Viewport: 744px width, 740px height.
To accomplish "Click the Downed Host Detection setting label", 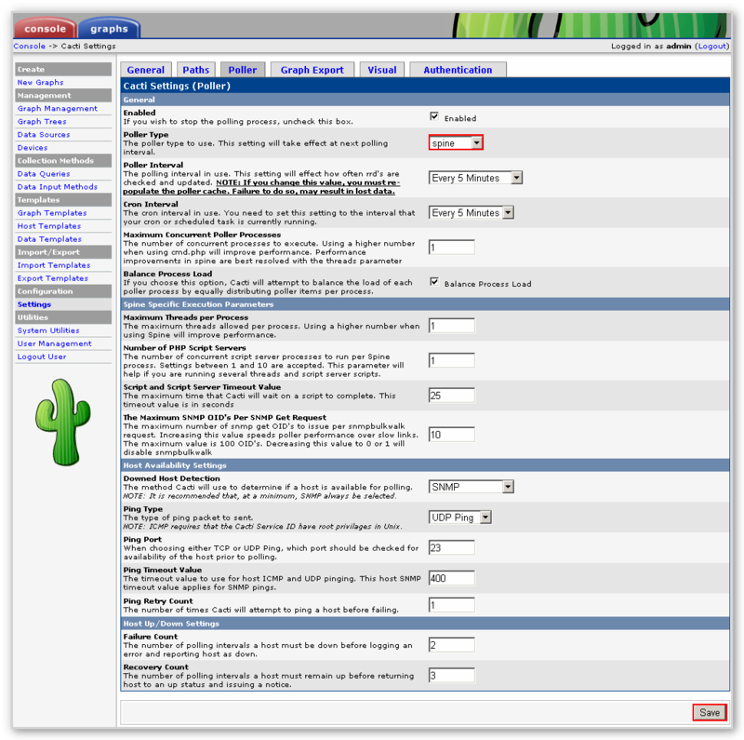I will pos(172,478).
